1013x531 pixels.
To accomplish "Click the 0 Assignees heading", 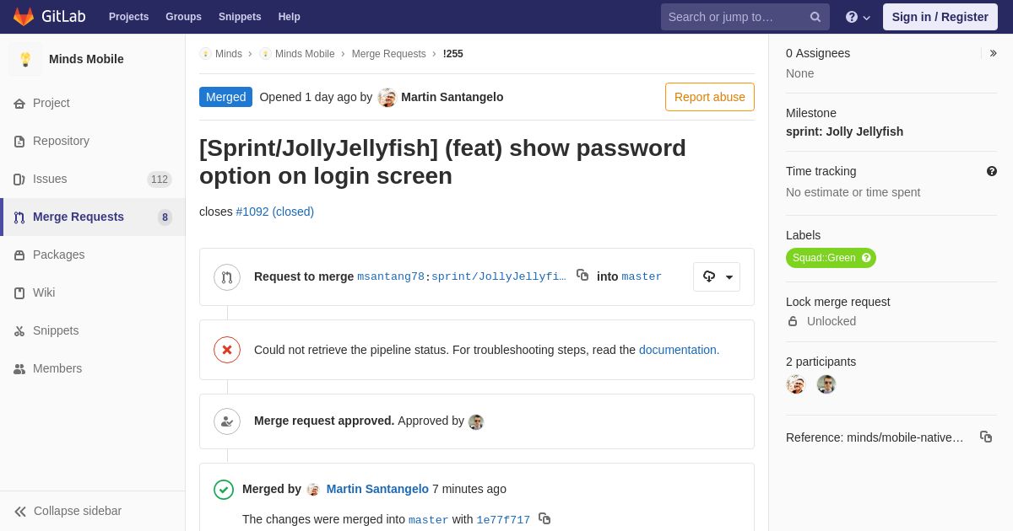I will click(818, 53).
